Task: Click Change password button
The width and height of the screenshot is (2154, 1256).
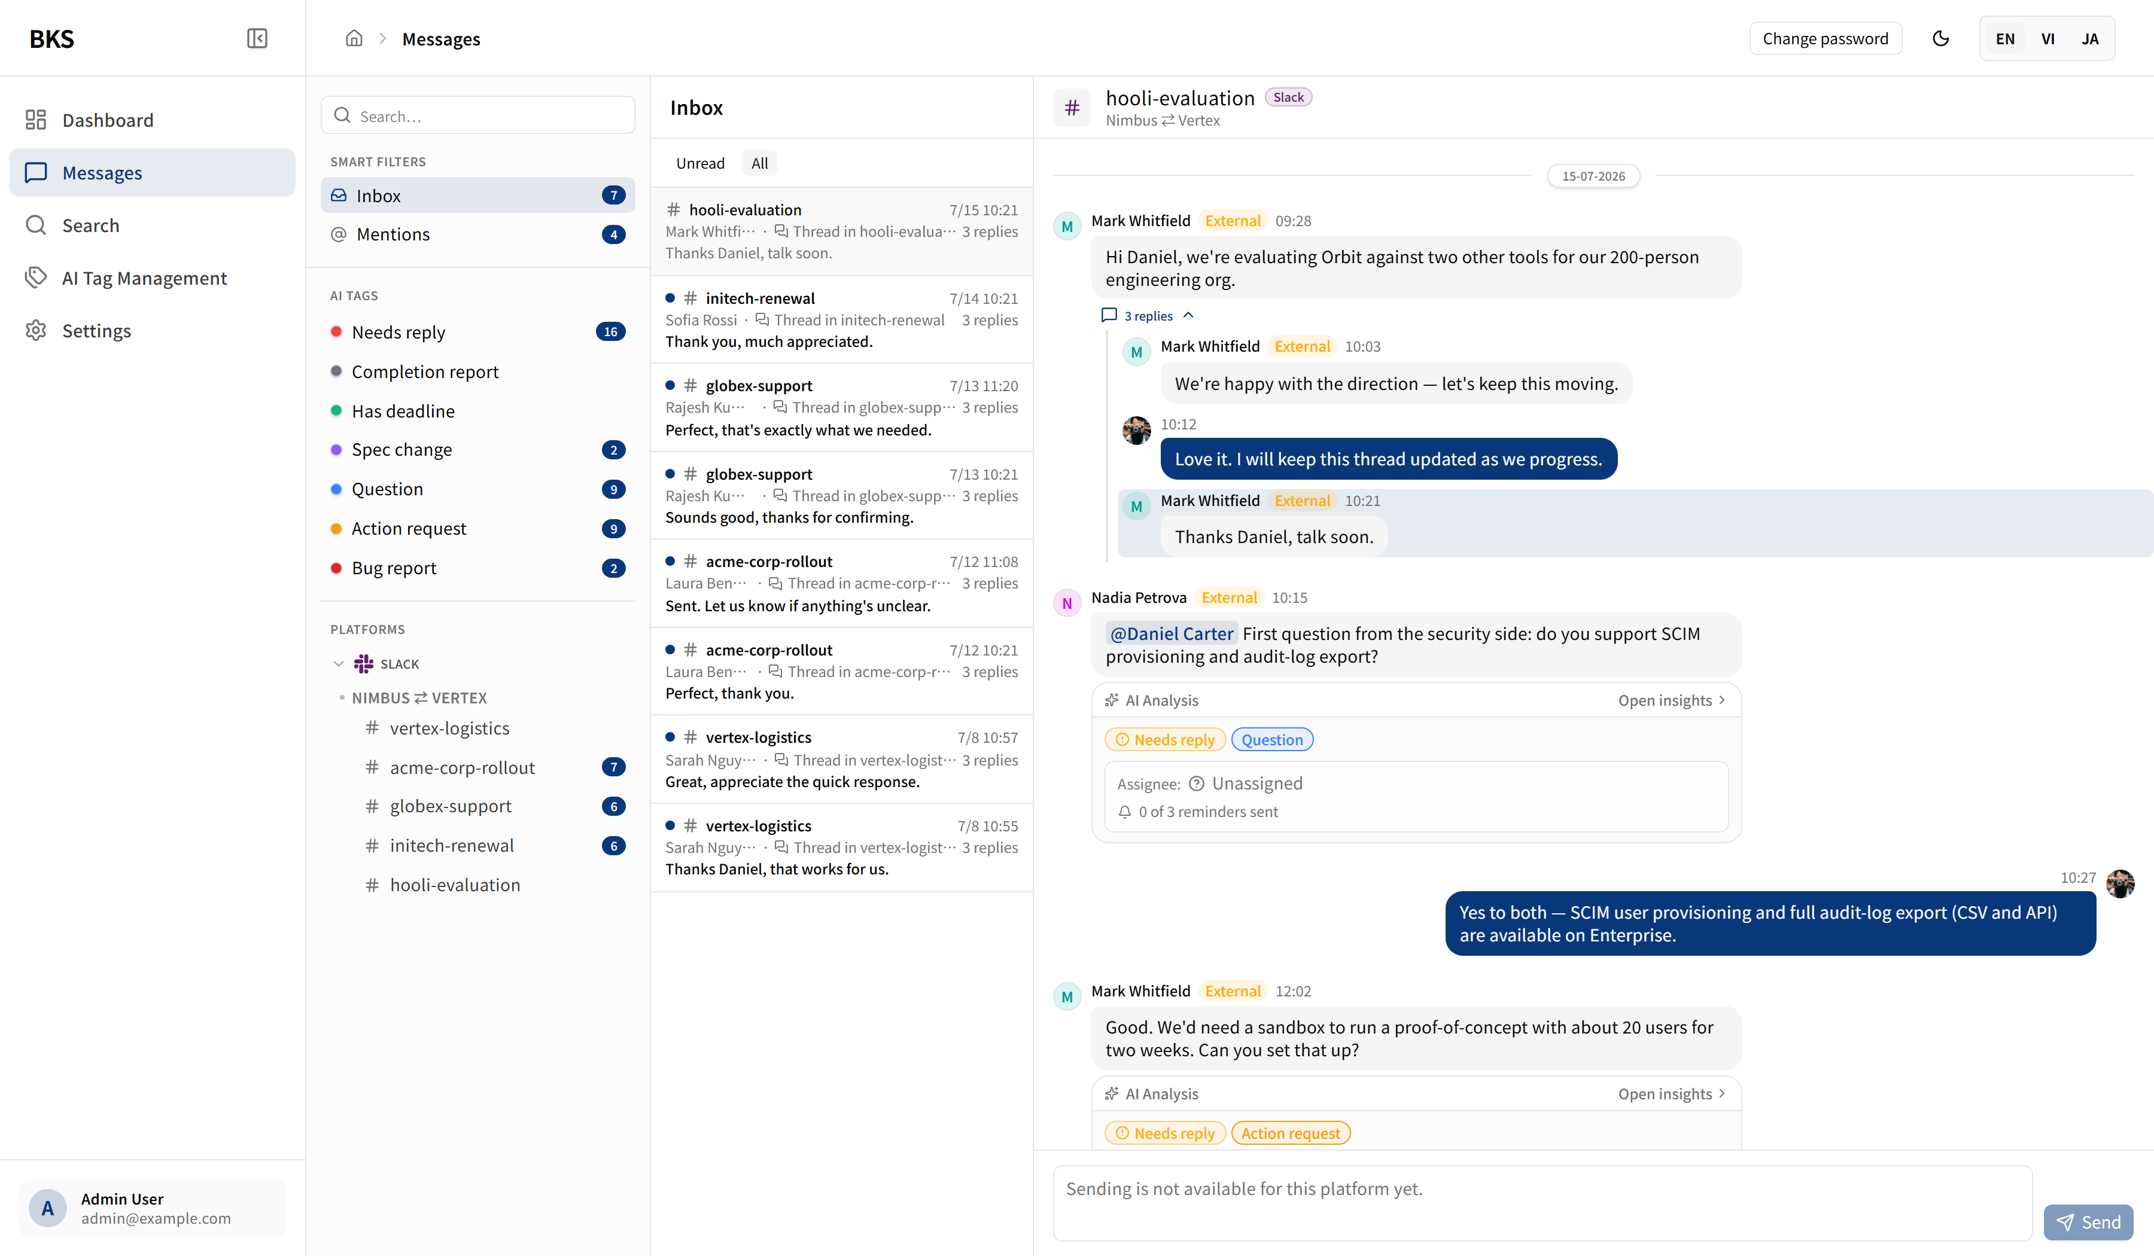Action: 1825,38
